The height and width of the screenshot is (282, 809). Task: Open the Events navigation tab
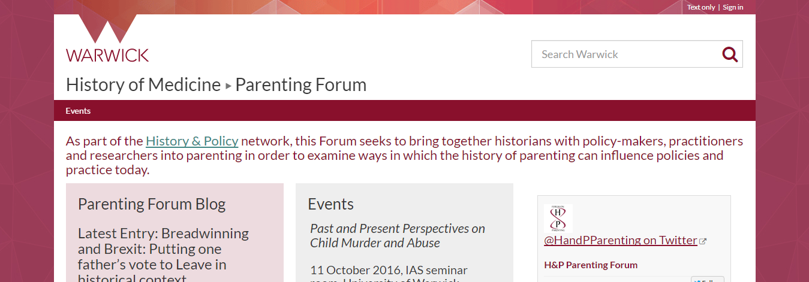point(78,111)
